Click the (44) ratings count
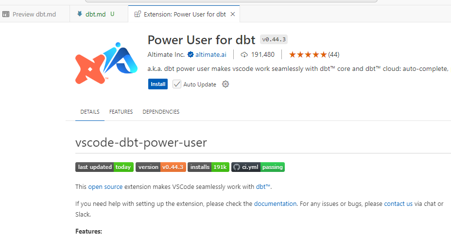This screenshot has width=451, height=236. 334,54
